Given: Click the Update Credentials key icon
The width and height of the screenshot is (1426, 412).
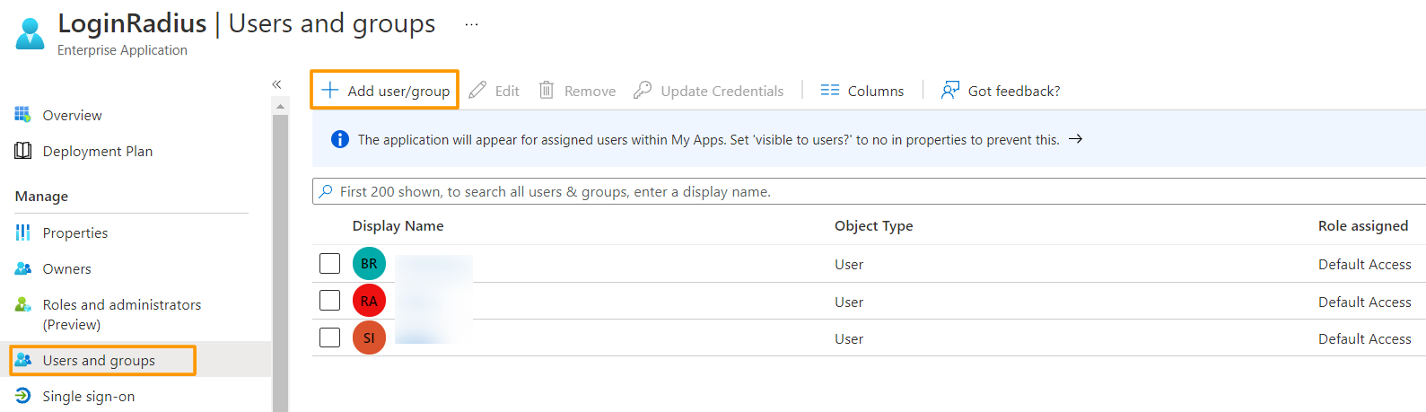Looking at the screenshot, I should [643, 90].
